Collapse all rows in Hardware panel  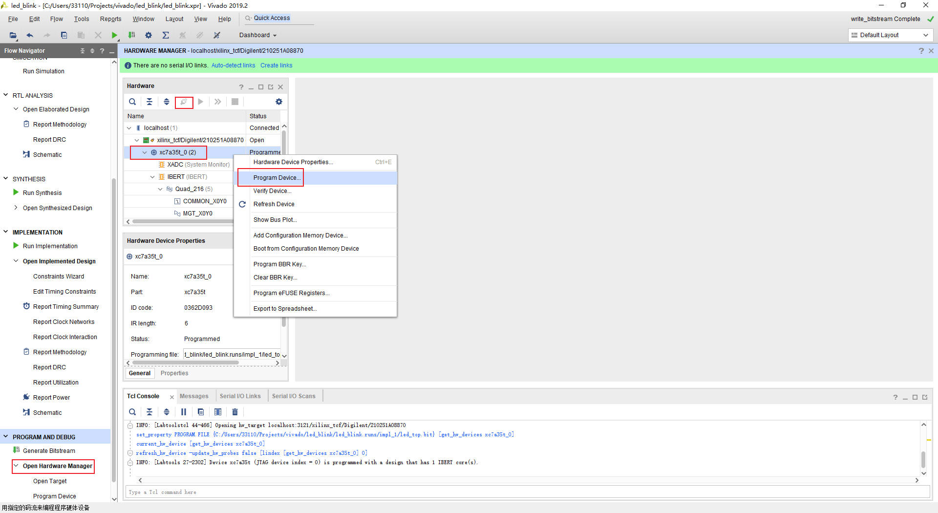point(149,102)
